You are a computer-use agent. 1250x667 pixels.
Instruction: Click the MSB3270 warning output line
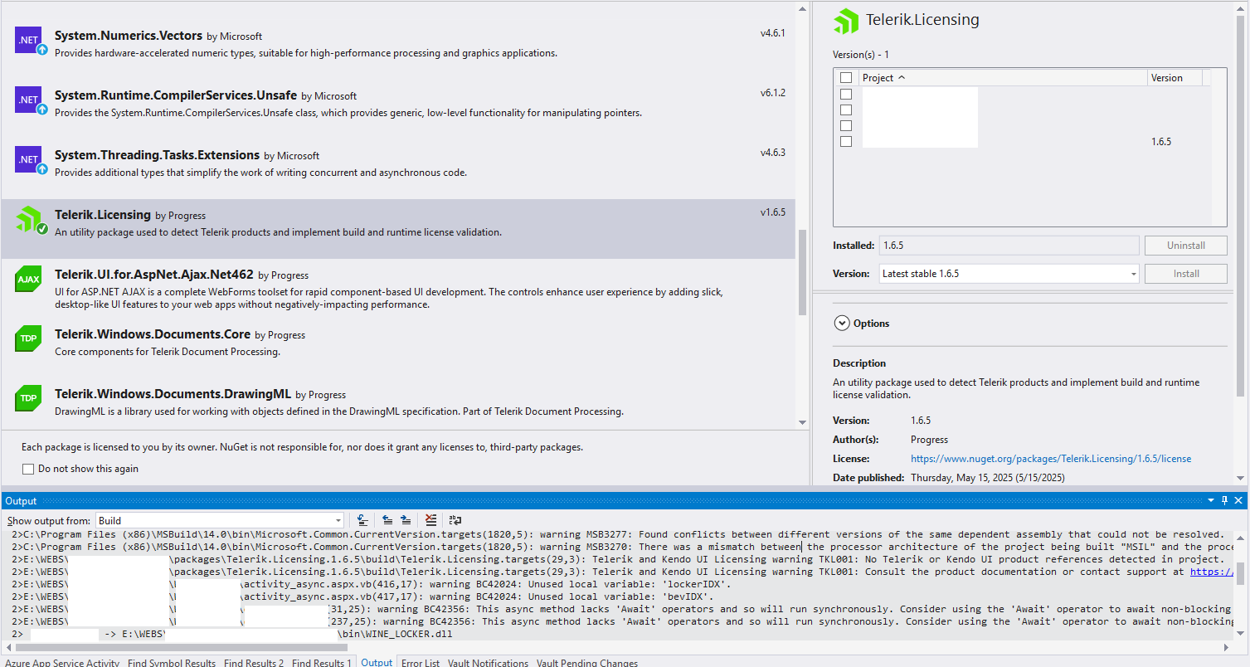pos(622,547)
